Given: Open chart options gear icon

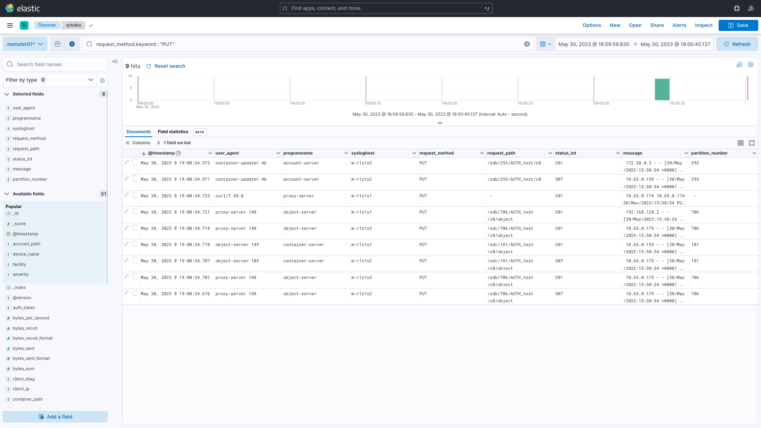Looking at the screenshot, I should [751, 65].
